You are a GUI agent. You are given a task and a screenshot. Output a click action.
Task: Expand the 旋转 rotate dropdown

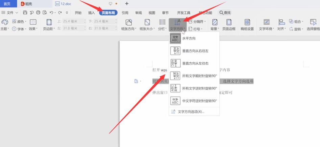pyautogui.click(x=296, y=29)
